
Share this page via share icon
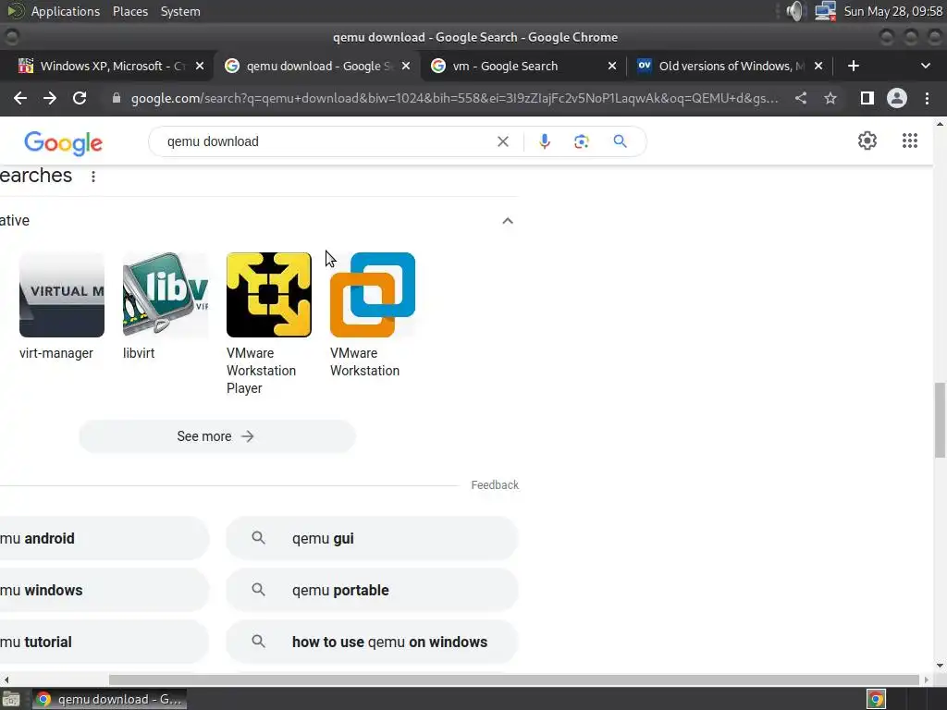(x=801, y=98)
